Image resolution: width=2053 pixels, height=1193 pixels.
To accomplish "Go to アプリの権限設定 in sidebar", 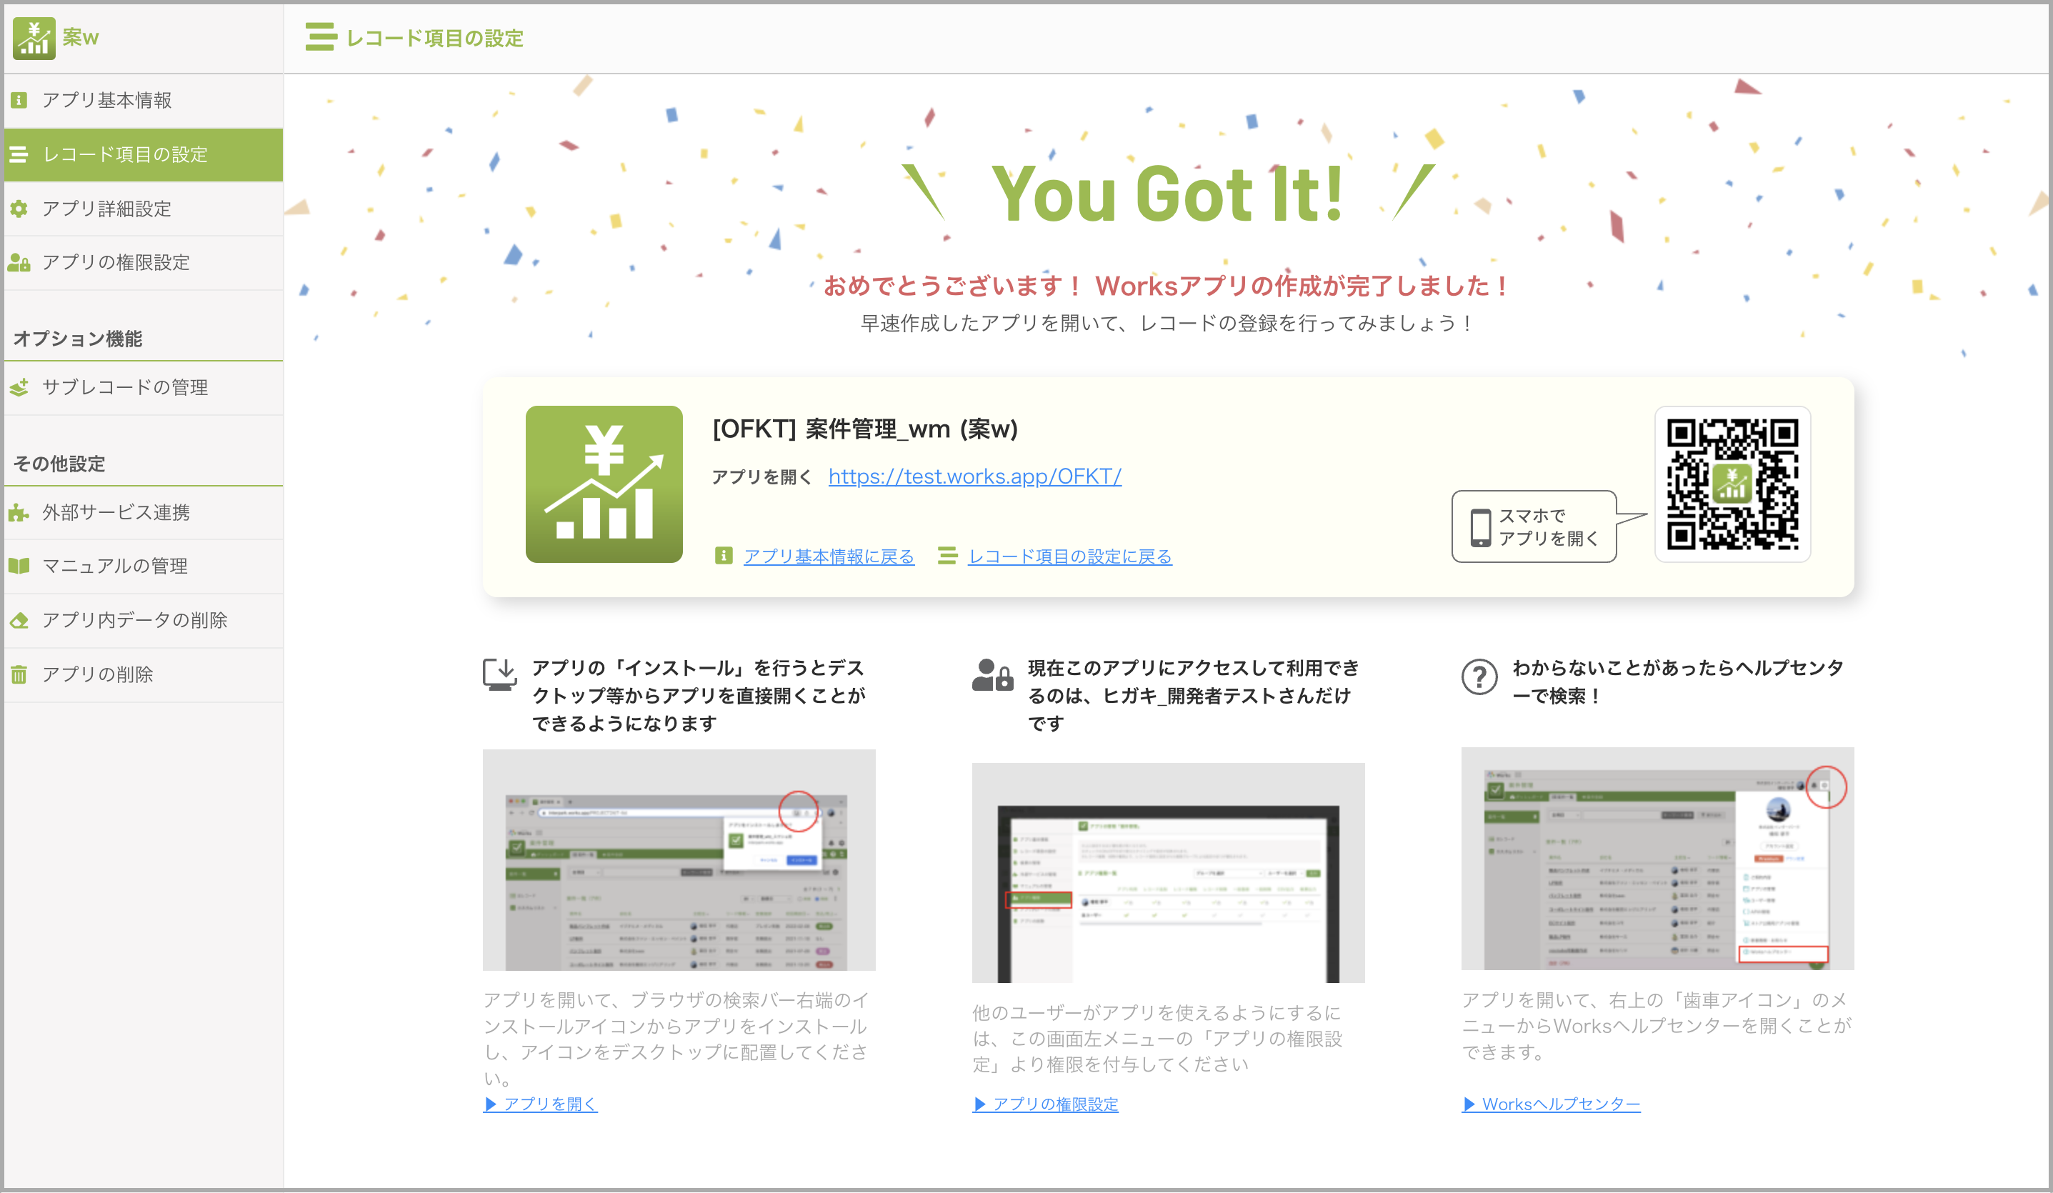I will point(144,262).
